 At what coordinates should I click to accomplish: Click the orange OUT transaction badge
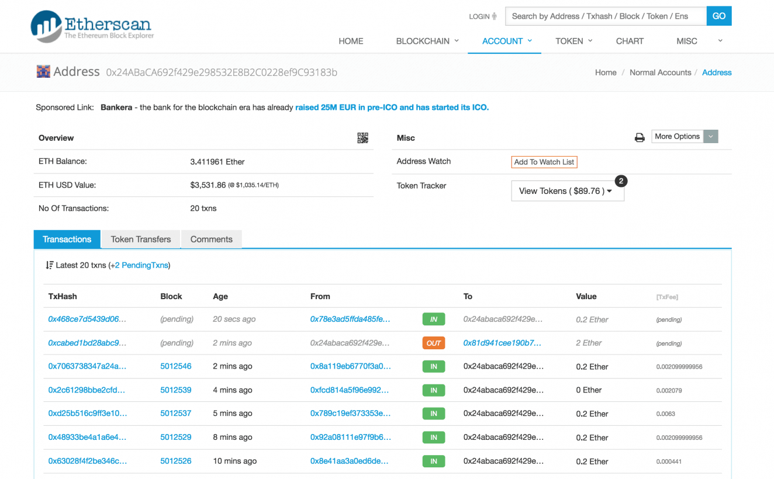click(433, 343)
